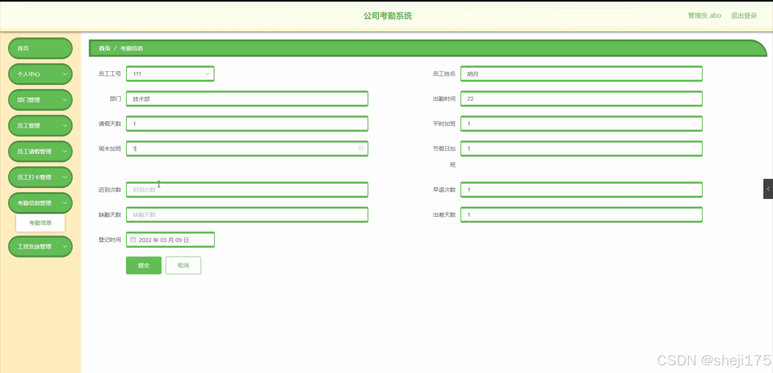Click 首页 in the breadcrumb

(105, 48)
